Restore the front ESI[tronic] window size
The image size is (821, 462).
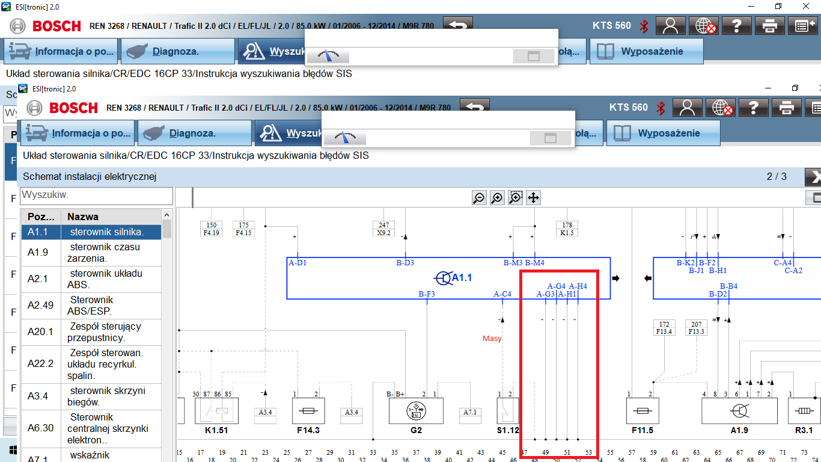[x=795, y=88]
